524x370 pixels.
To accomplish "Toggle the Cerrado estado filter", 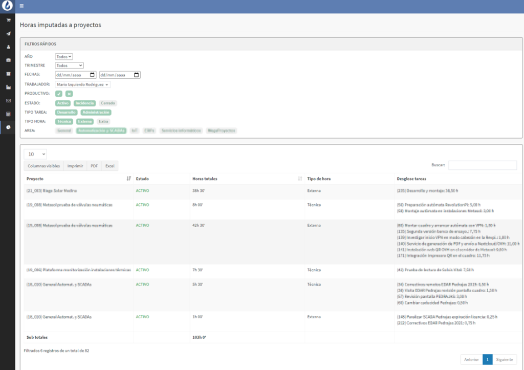I will tap(107, 103).
